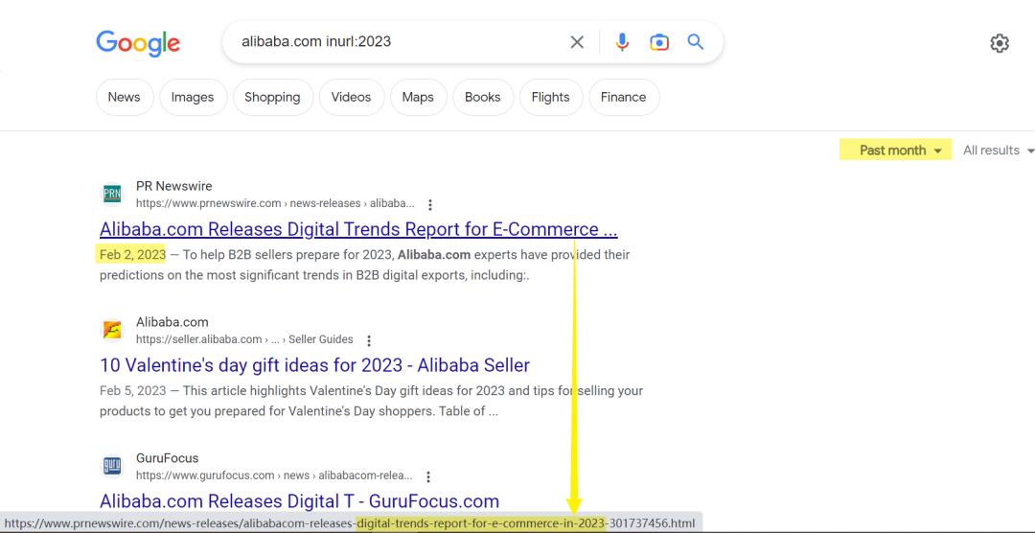Screen dimensions: 1035x533
Task: Open the Videos filter
Action: click(351, 97)
